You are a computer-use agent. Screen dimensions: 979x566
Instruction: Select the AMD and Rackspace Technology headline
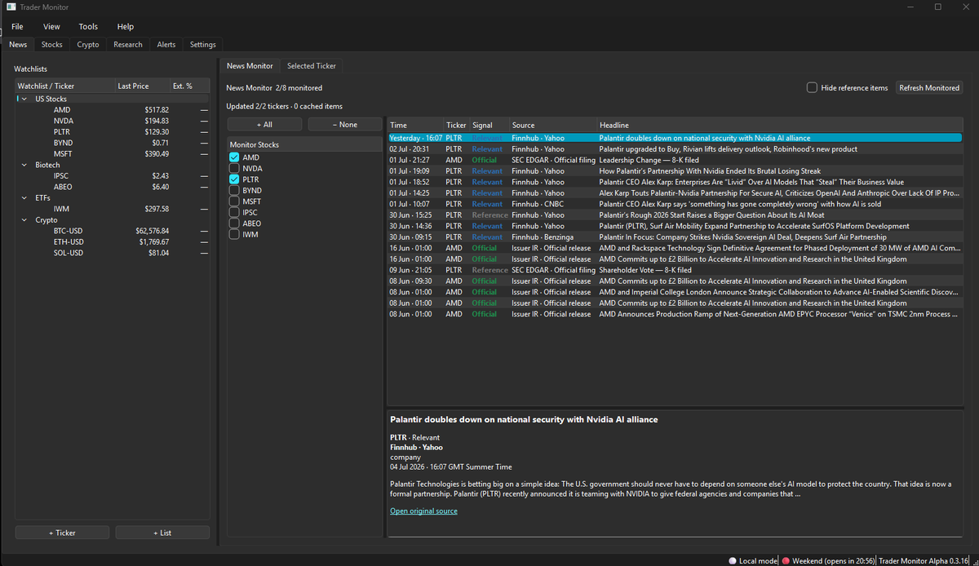click(x=675, y=248)
